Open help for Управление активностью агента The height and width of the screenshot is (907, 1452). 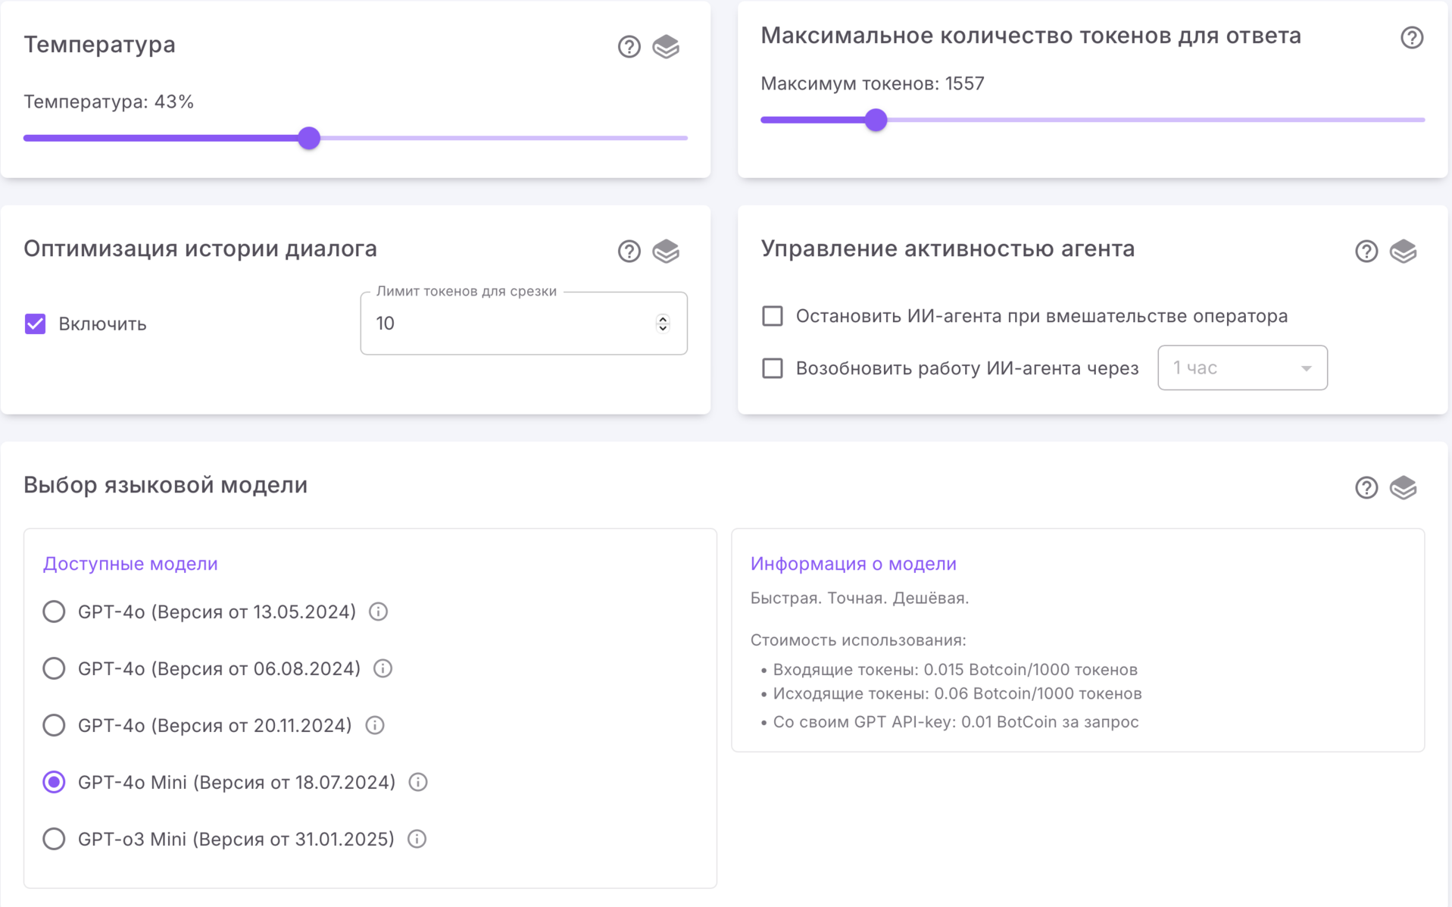[x=1366, y=251]
